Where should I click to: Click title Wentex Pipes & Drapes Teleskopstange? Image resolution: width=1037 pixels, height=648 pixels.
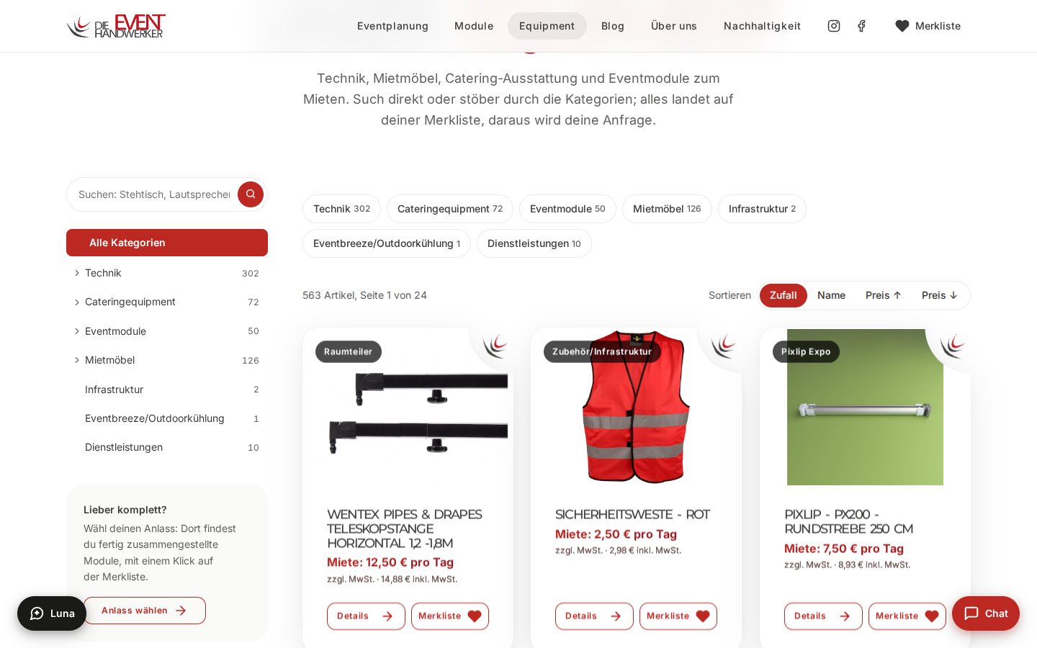click(405, 528)
